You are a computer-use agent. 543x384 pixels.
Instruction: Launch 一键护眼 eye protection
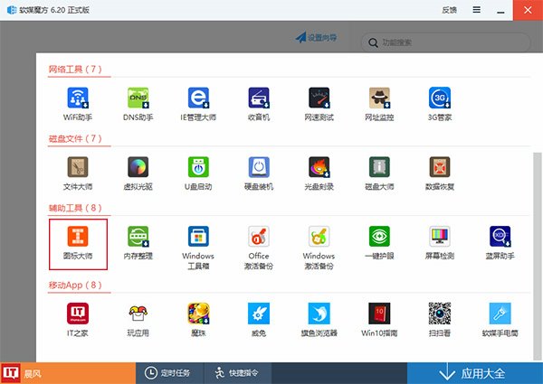coord(379,243)
